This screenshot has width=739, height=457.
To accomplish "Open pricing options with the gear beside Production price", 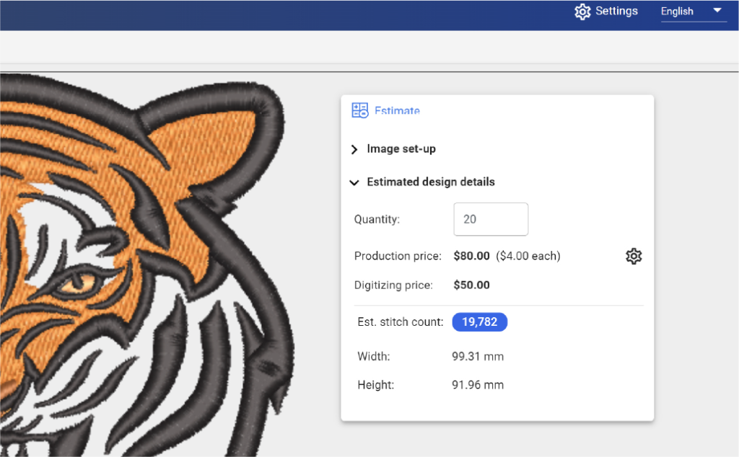I will click(x=634, y=256).
